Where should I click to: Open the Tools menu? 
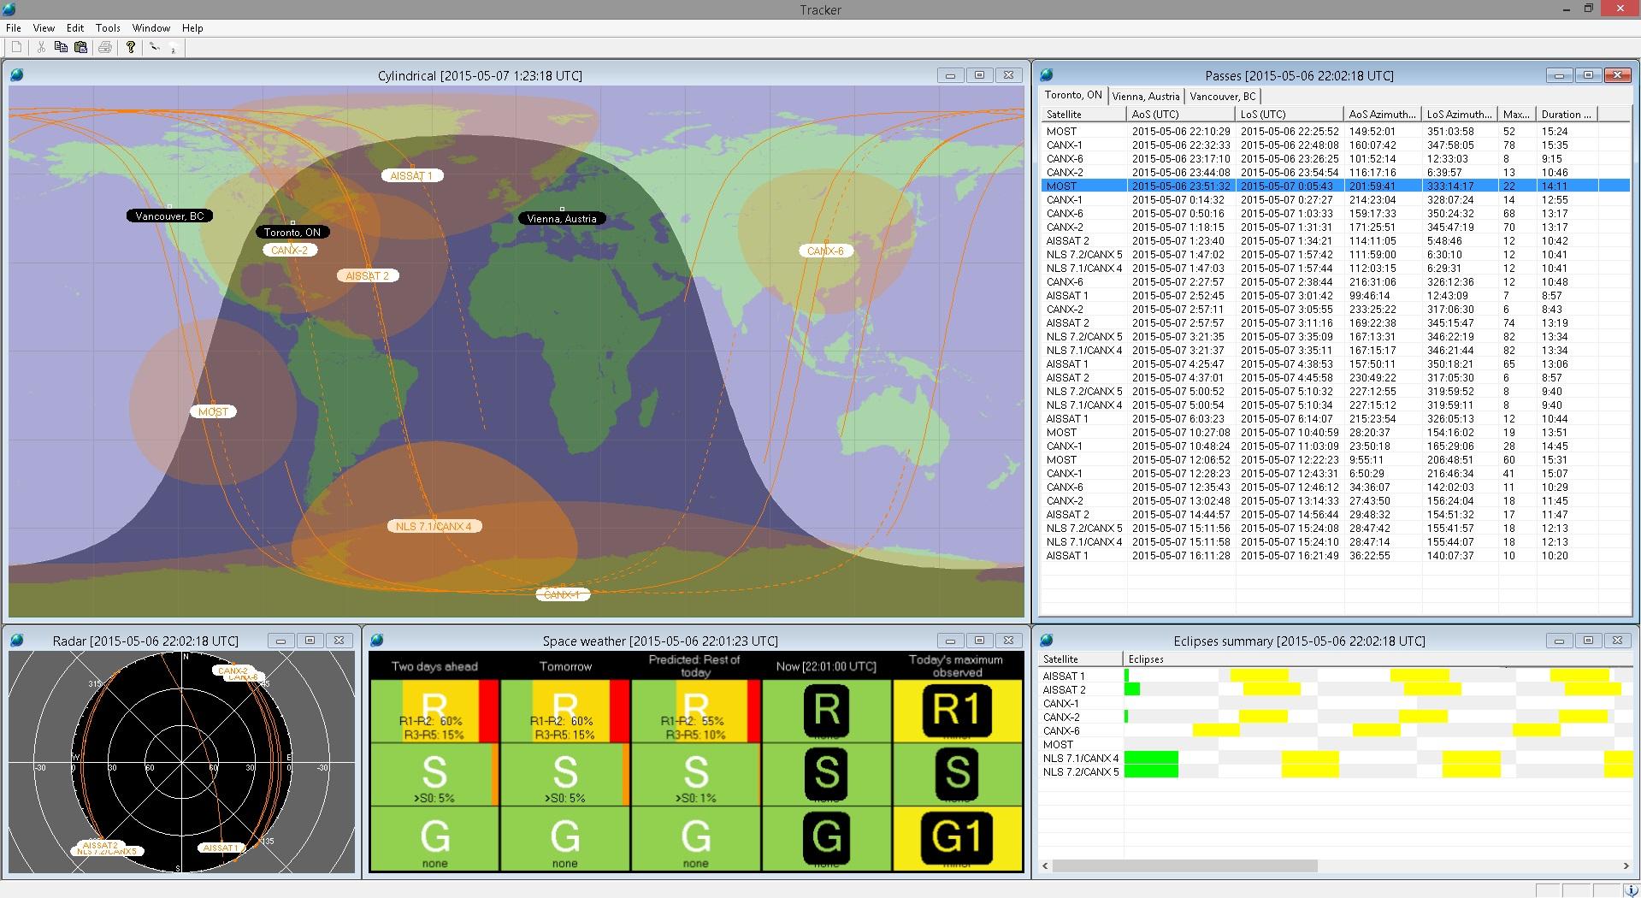point(108,28)
